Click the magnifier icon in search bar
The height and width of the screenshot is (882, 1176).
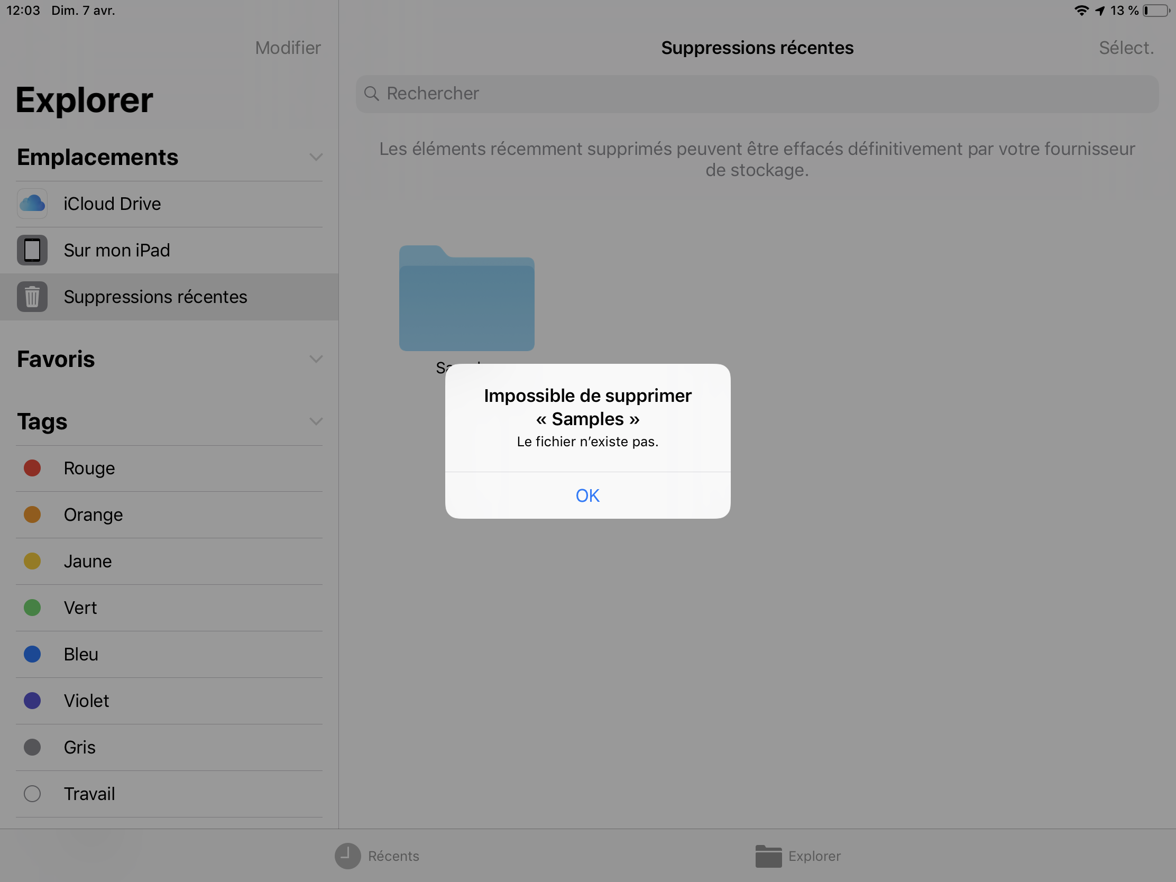[371, 94]
